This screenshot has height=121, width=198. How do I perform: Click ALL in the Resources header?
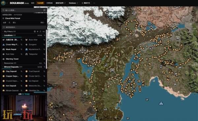point(41,63)
